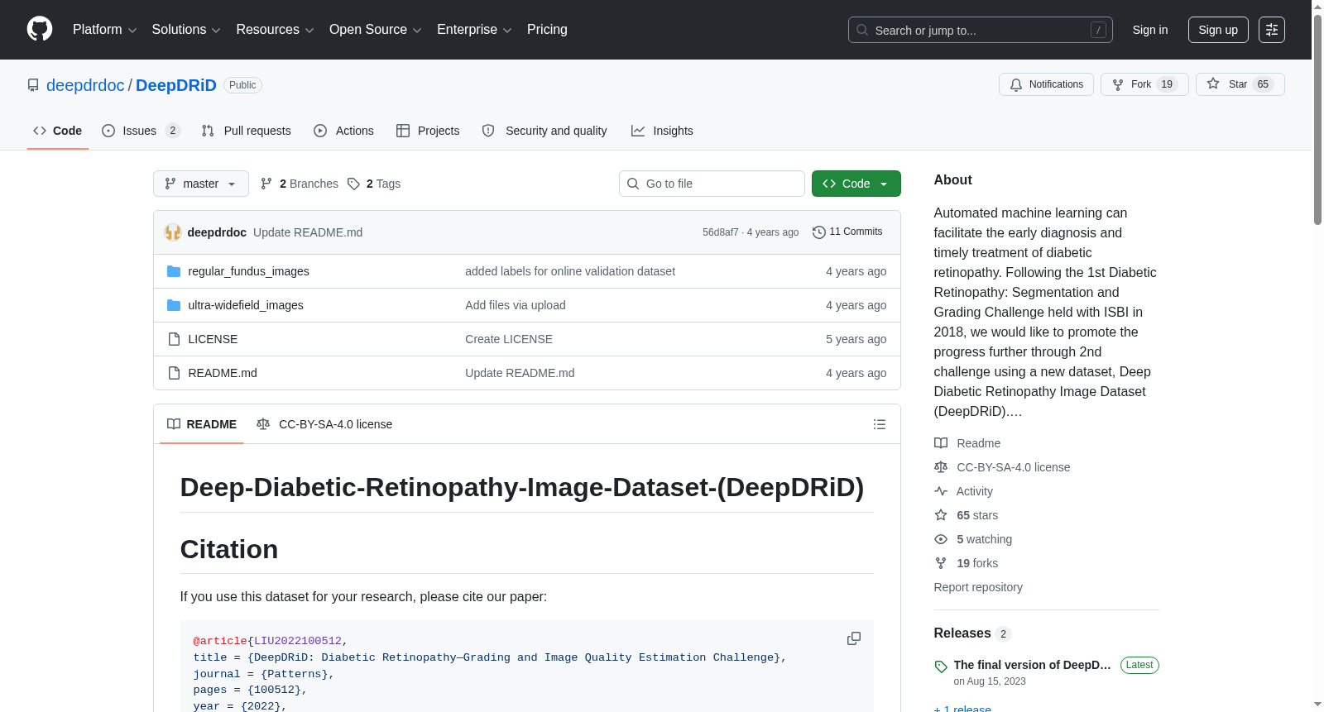Image resolution: width=1324 pixels, height=712 pixels.
Task: Select the Code tab
Action: tap(58, 131)
